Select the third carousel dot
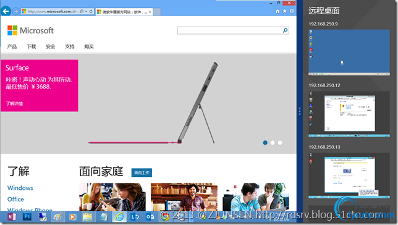The image size is (398, 225). point(280,143)
